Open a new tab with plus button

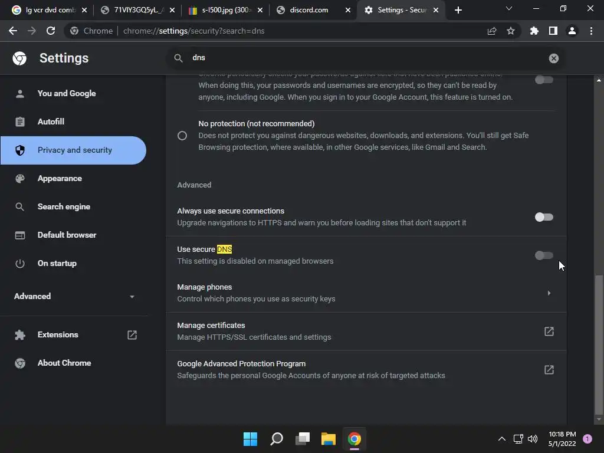click(458, 11)
